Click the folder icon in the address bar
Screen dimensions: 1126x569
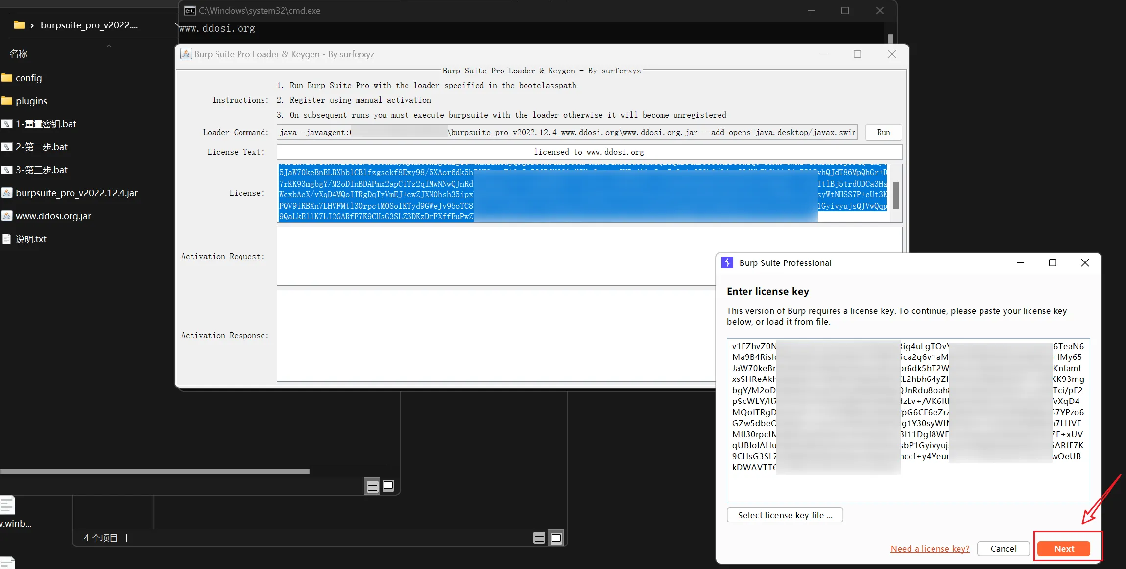[x=20, y=25]
